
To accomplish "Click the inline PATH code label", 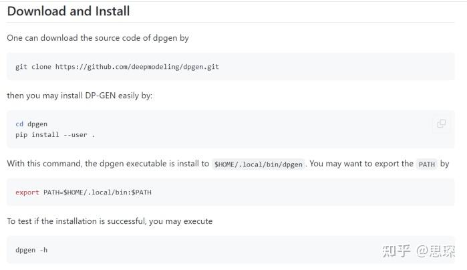I will 427,164.
